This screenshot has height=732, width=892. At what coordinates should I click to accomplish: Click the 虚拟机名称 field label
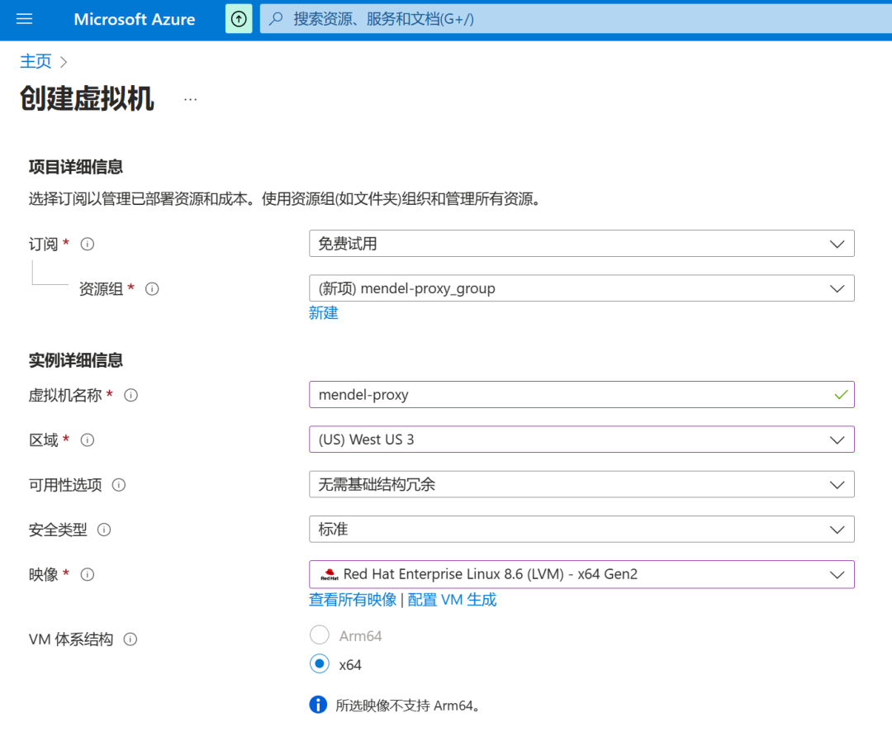coord(65,395)
